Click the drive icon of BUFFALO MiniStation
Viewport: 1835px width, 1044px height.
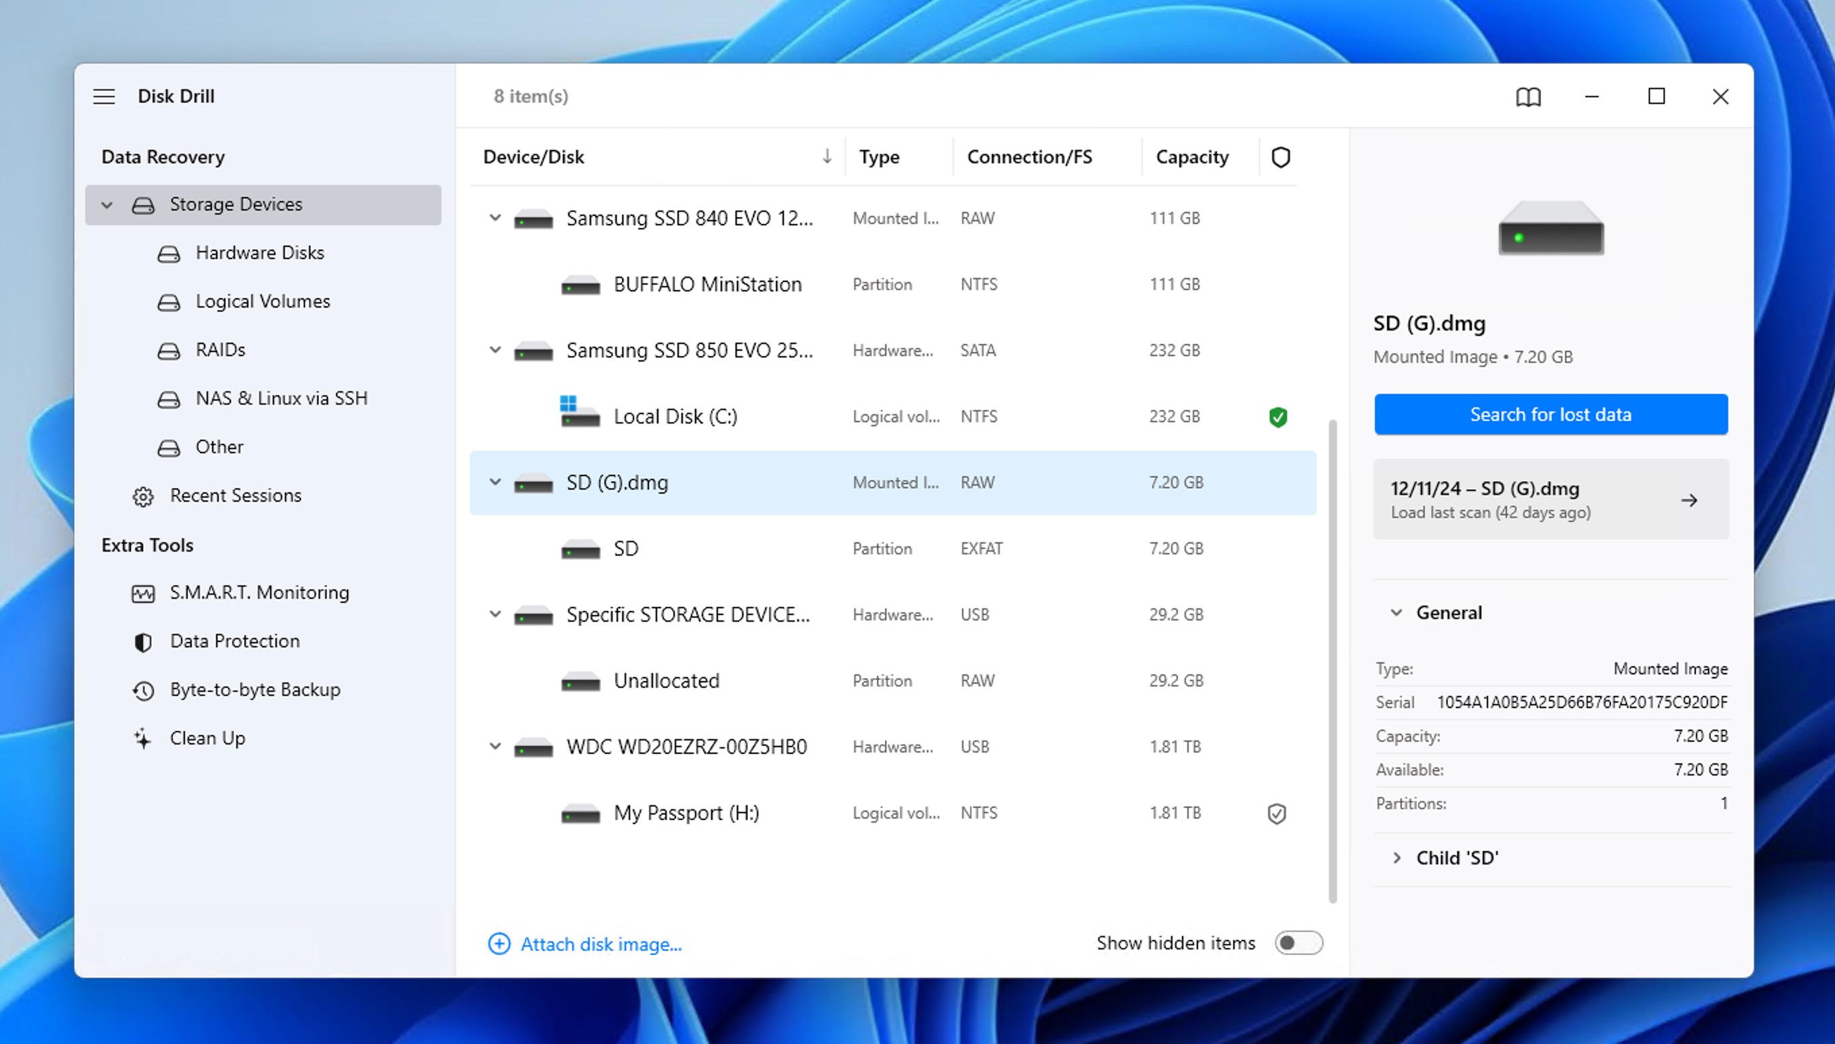click(580, 285)
